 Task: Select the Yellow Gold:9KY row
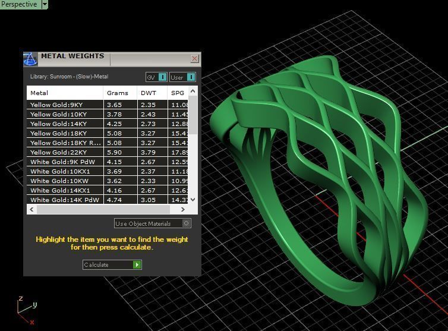[x=107, y=105]
